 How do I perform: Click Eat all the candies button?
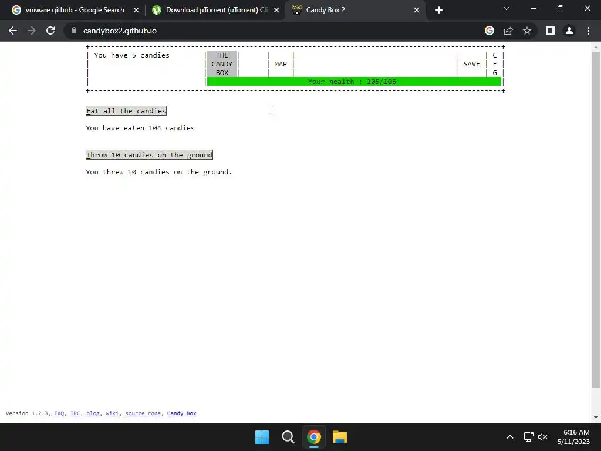(x=126, y=111)
